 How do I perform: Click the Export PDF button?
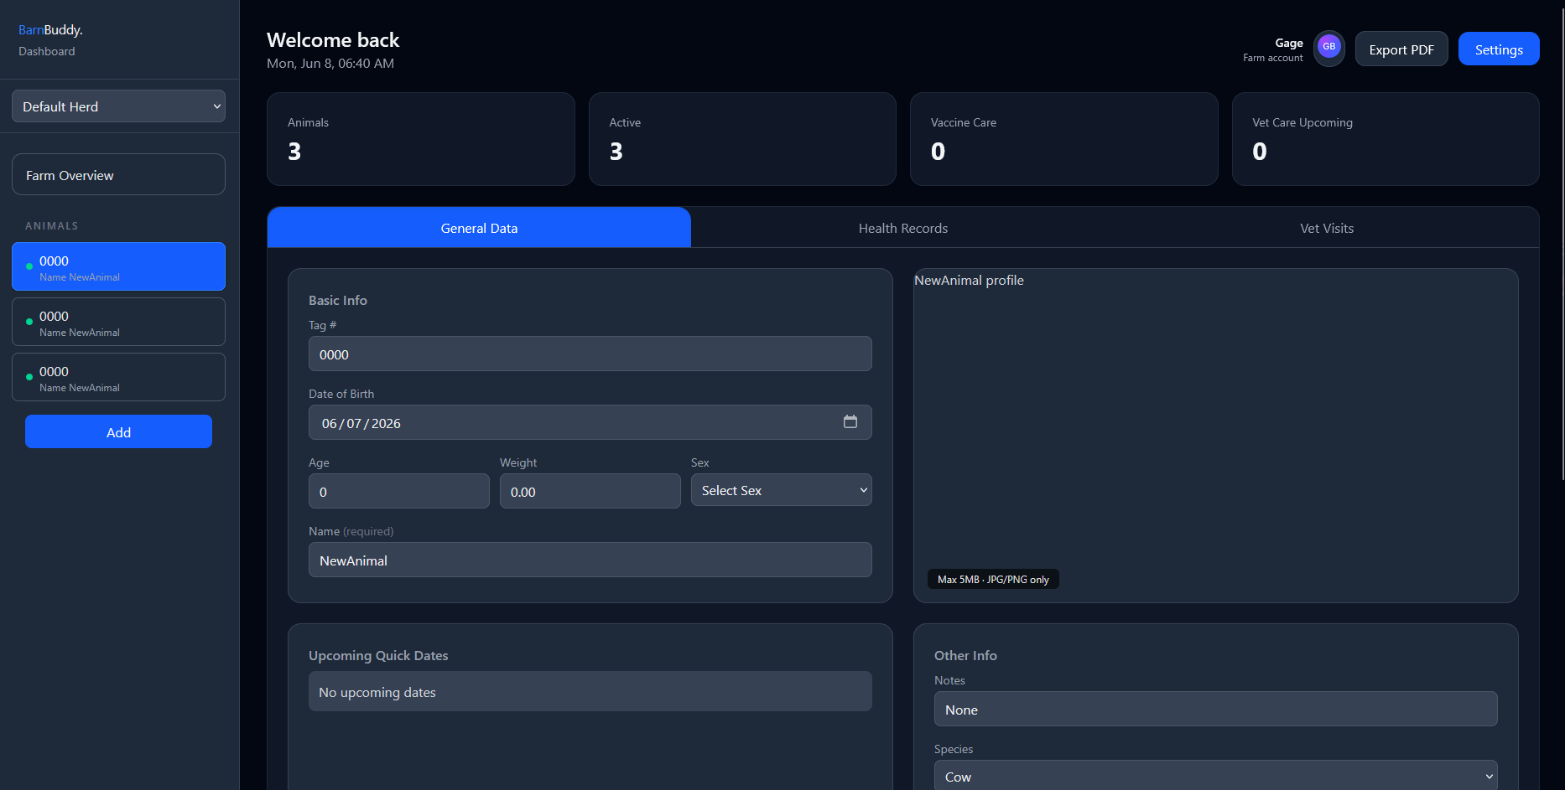[1401, 49]
